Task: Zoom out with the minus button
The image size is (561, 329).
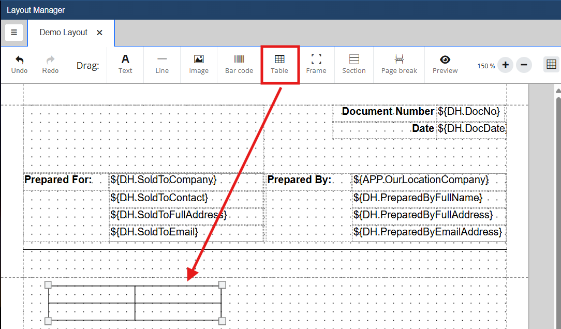Action: [x=524, y=65]
